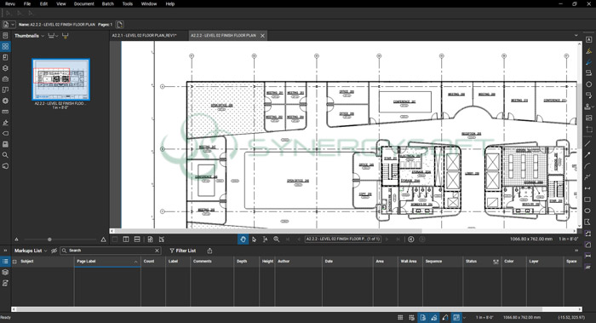Viewport: 596px width, 323px height.
Task: Select the Arc tool in right toolbar
Action: [x=588, y=166]
